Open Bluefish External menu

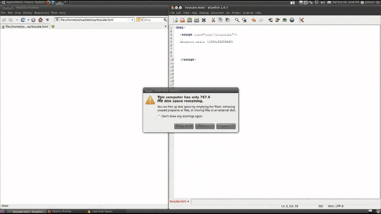tap(248, 13)
